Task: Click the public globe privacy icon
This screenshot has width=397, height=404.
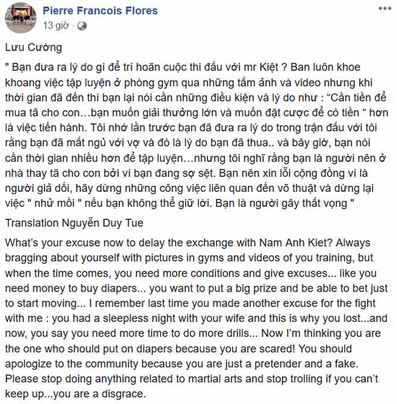Action: (82, 26)
